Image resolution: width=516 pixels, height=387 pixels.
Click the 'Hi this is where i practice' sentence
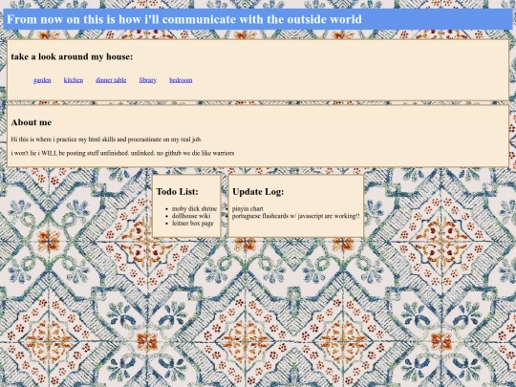(x=106, y=140)
